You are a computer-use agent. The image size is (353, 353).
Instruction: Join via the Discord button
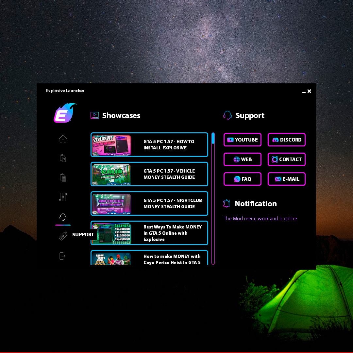(286, 140)
